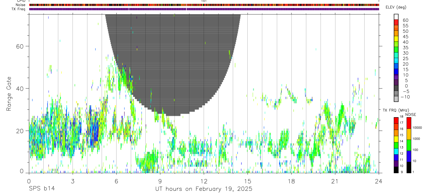Viewport: 426px width, 196px height.
Task: Click the 0 tick label on the Range Gate axis
Action: [22, 171]
